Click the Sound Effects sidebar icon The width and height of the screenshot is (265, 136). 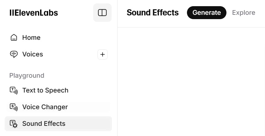tap(14, 124)
